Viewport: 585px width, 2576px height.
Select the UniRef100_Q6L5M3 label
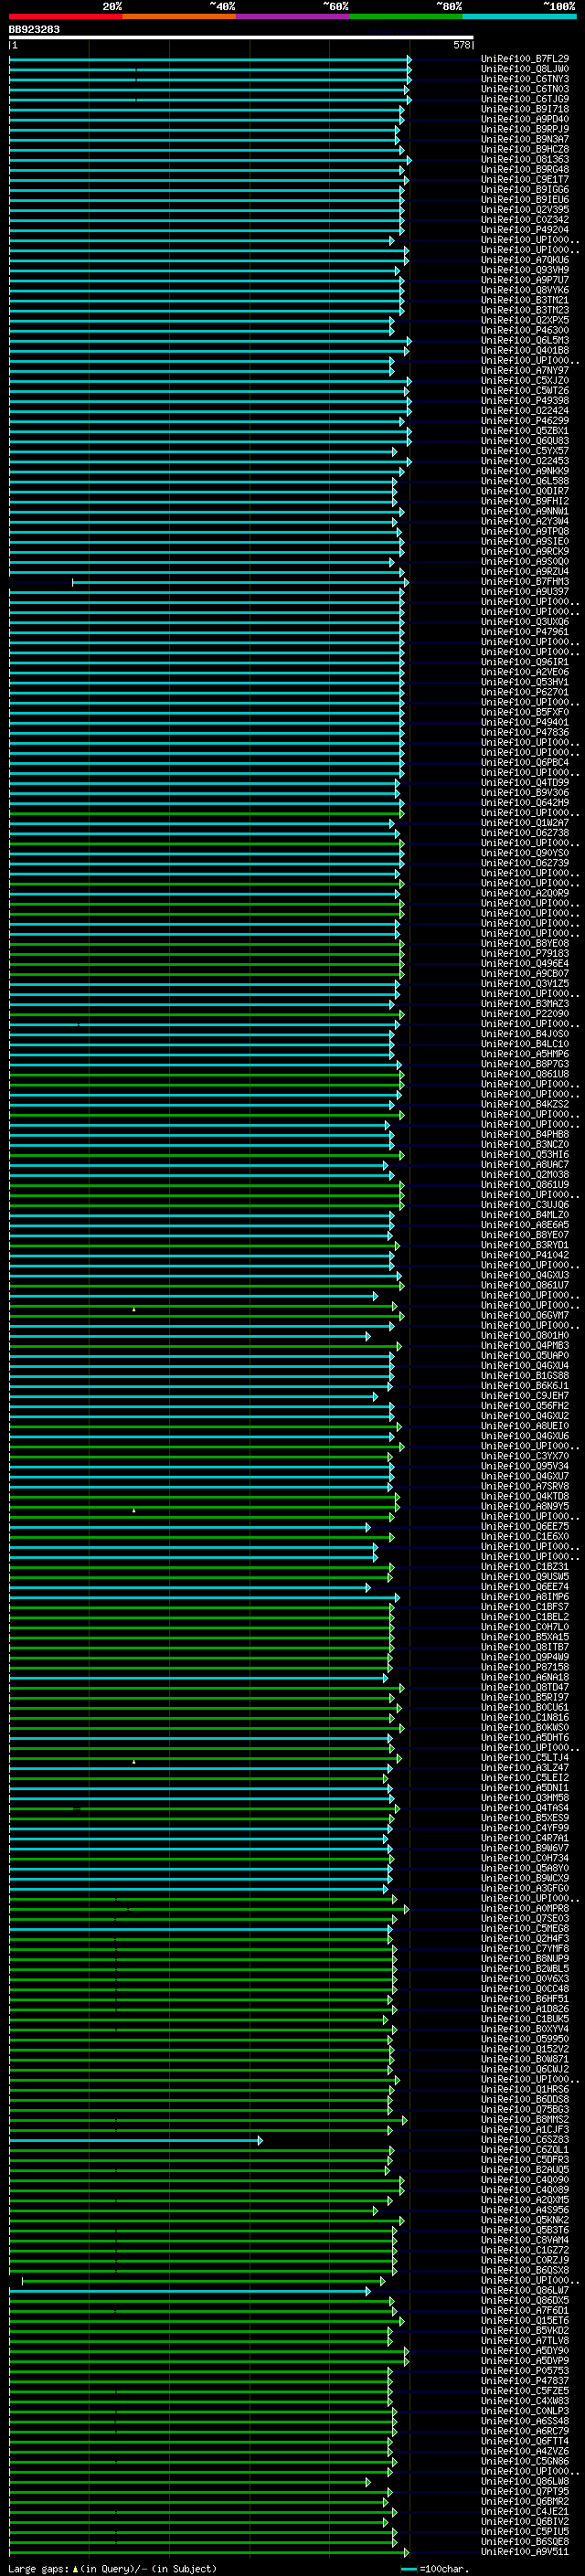tap(525, 340)
